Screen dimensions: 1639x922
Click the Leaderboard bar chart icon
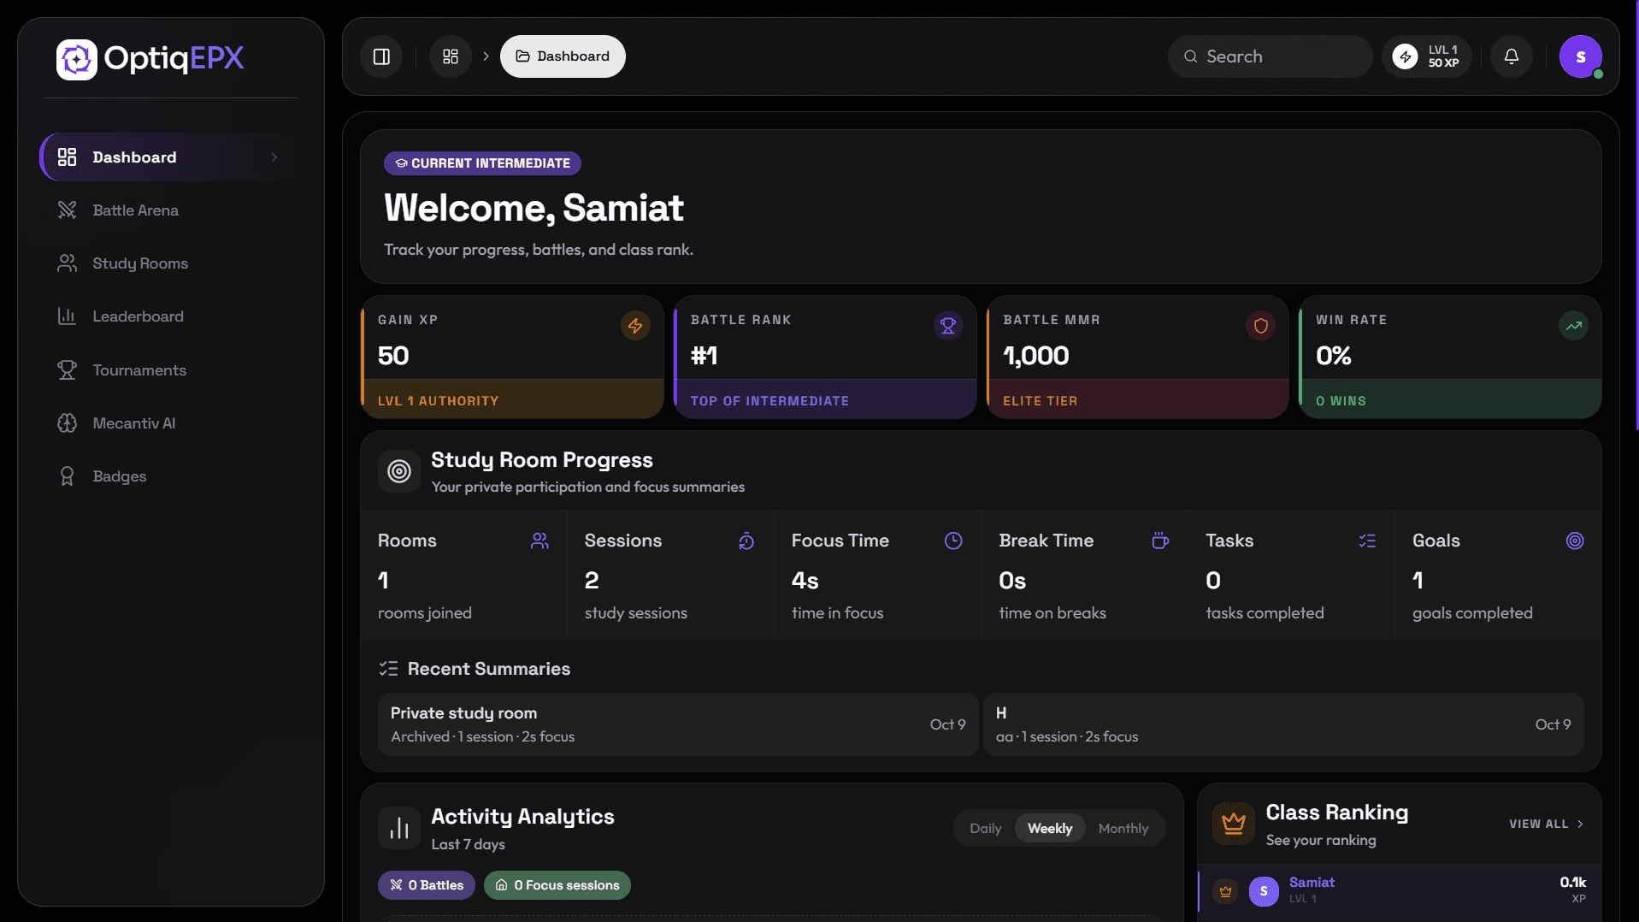(67, 316)
